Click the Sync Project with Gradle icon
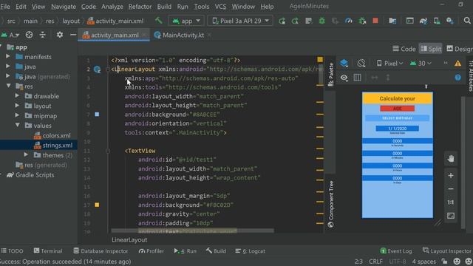Screen dimensions: 473x266 (x=423, y=21)
